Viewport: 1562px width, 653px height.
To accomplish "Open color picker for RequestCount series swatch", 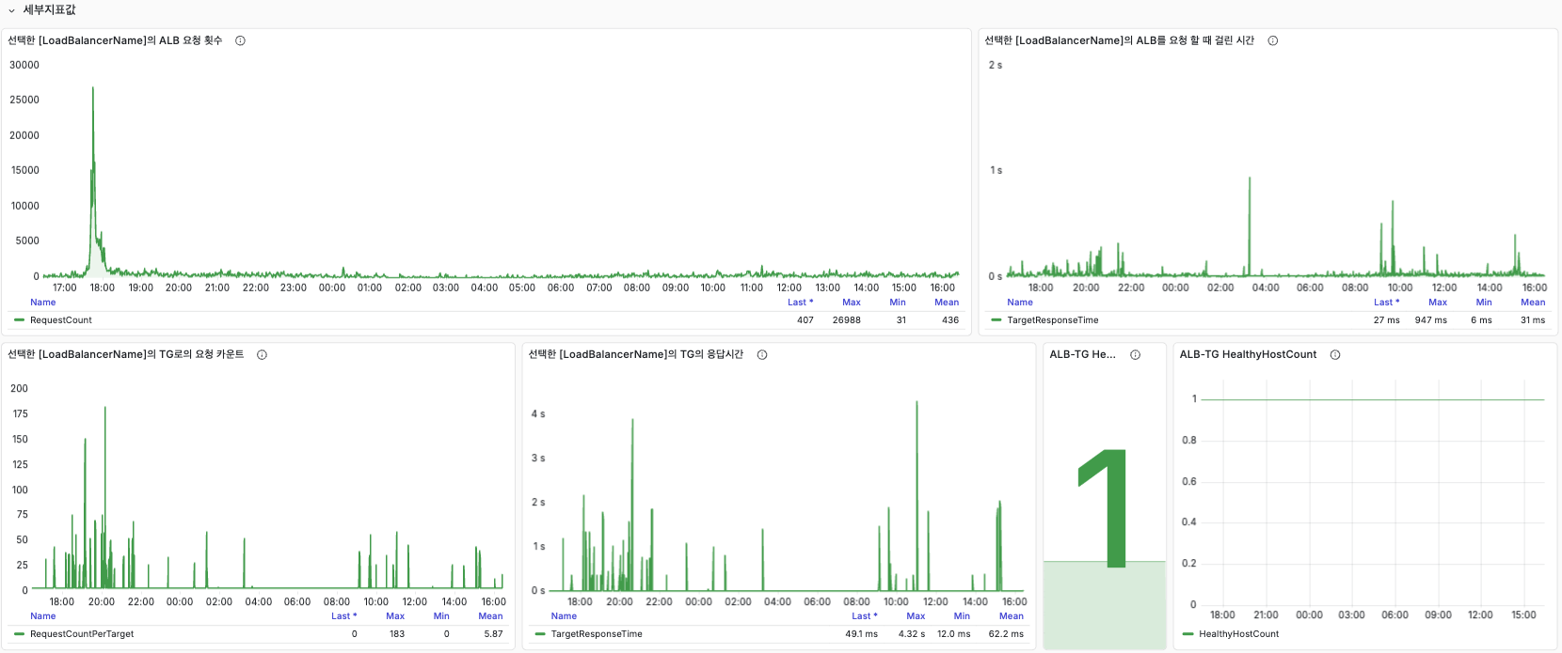I will (x=19, y=320).
